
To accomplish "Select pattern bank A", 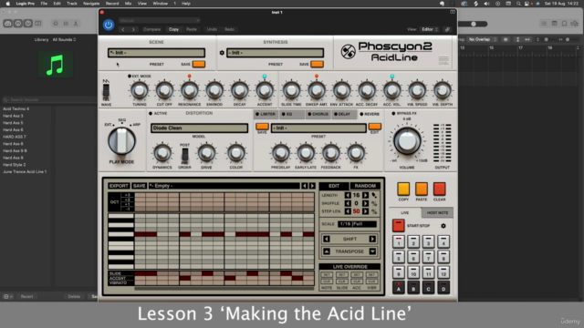I will [x=399, y=288].
